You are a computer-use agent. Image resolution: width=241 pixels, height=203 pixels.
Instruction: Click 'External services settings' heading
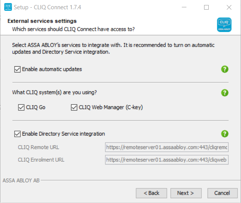(42, 21)
